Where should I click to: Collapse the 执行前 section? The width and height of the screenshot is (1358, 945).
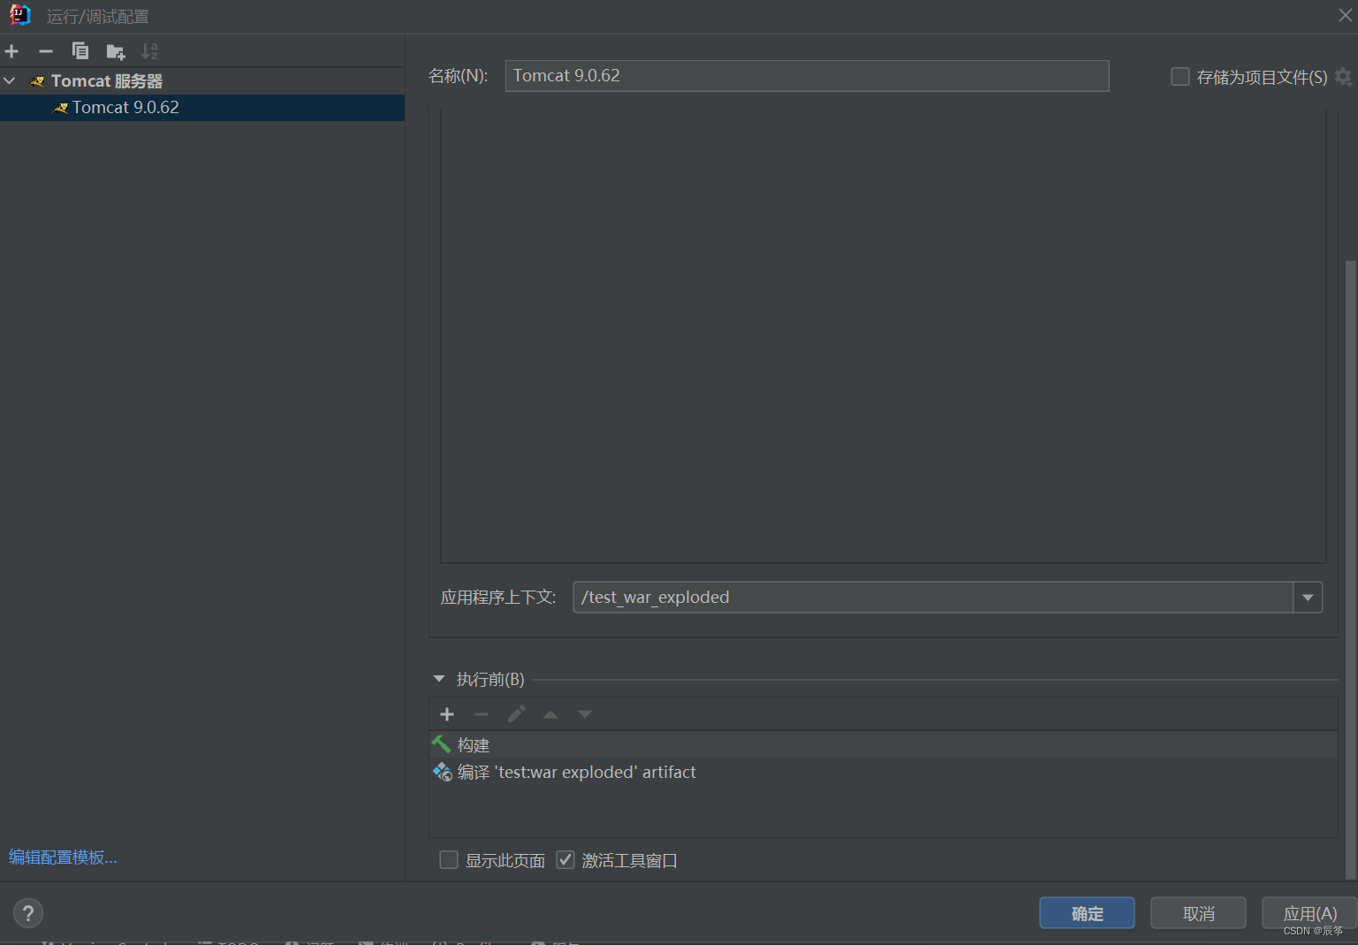[x=439, y=679]
